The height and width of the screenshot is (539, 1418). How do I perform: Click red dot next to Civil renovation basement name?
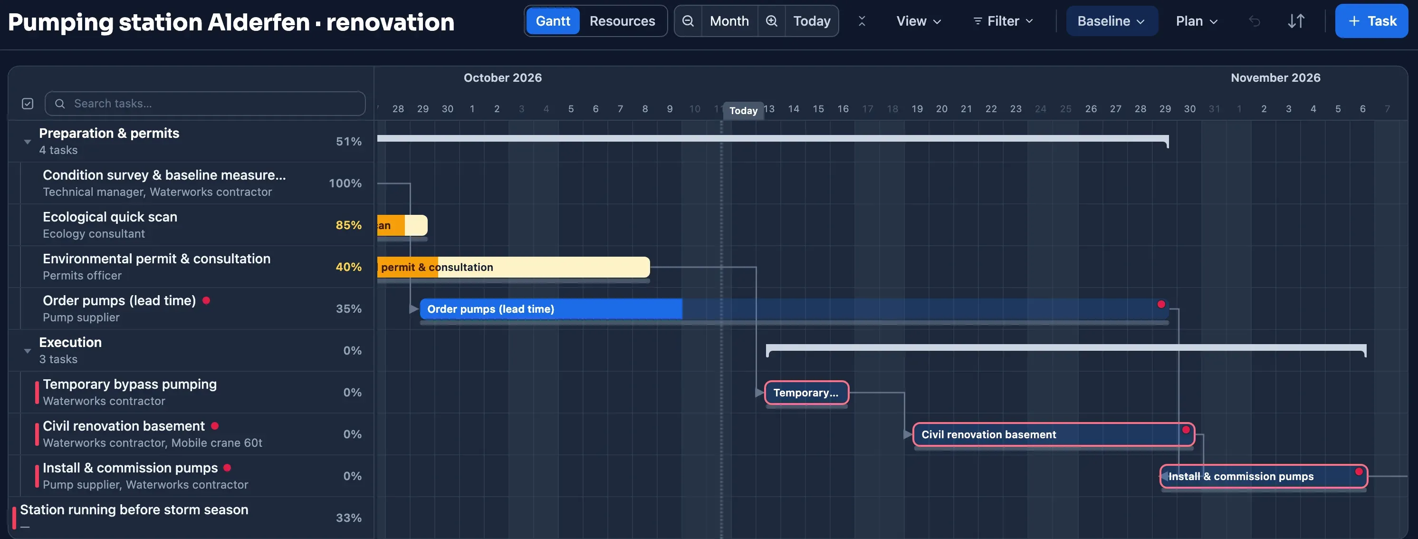tap(215, 425)
